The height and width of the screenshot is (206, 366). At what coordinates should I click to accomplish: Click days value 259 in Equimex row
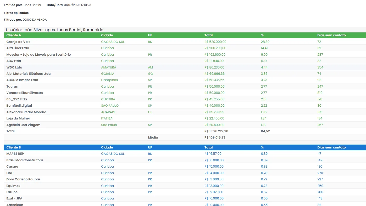(x=320, y=186)
